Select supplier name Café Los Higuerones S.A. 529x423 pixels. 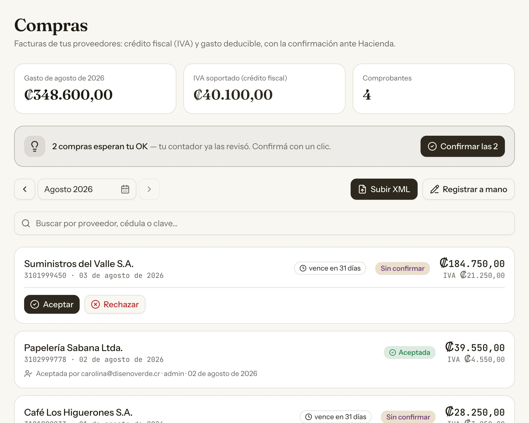tap(78, 412)
